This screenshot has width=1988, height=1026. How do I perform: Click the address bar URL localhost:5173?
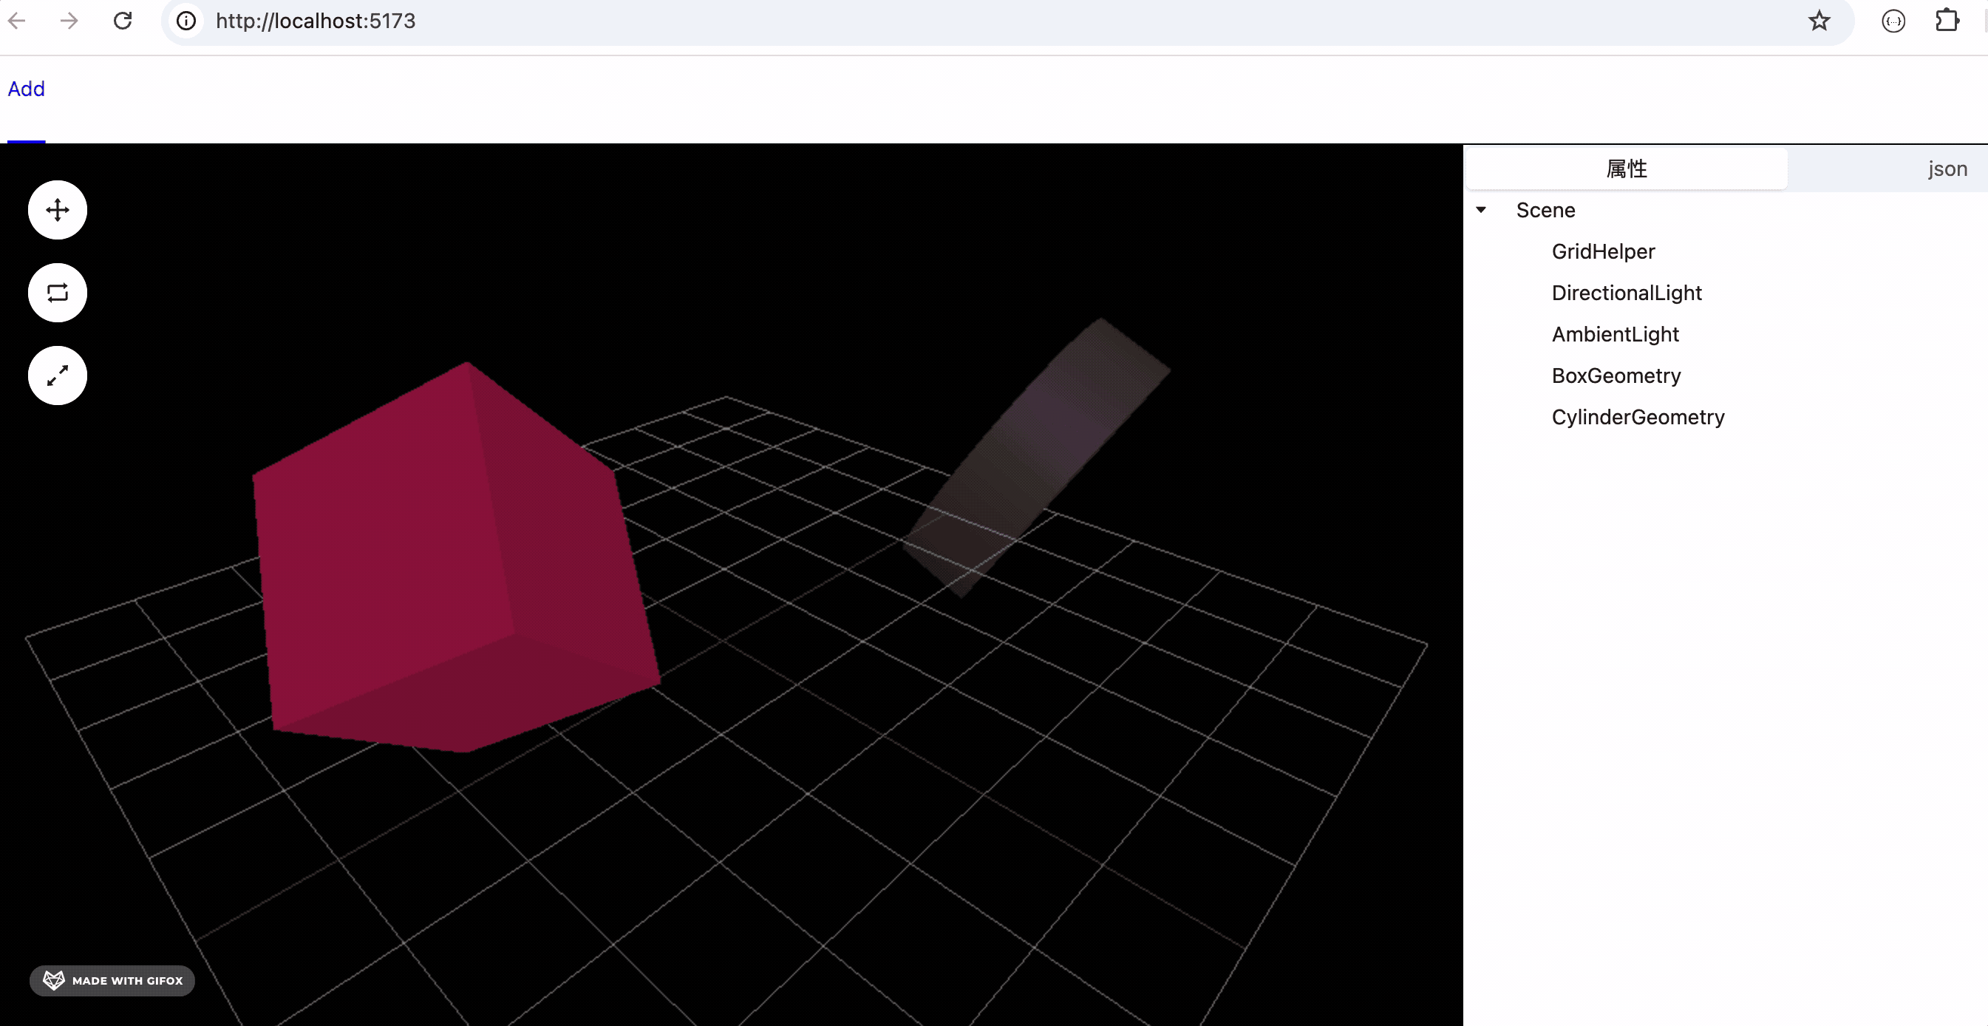click(x=316, y=21)
